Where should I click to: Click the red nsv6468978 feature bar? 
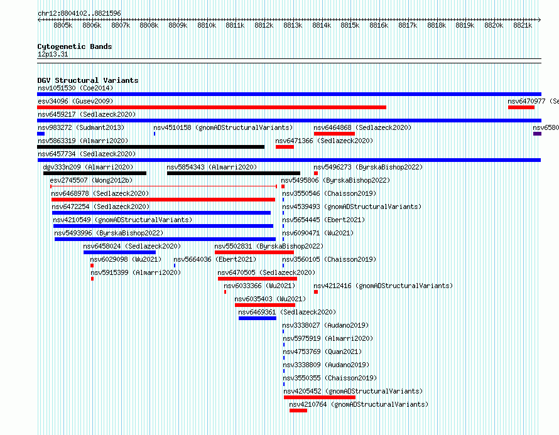[x=163, y=200]
